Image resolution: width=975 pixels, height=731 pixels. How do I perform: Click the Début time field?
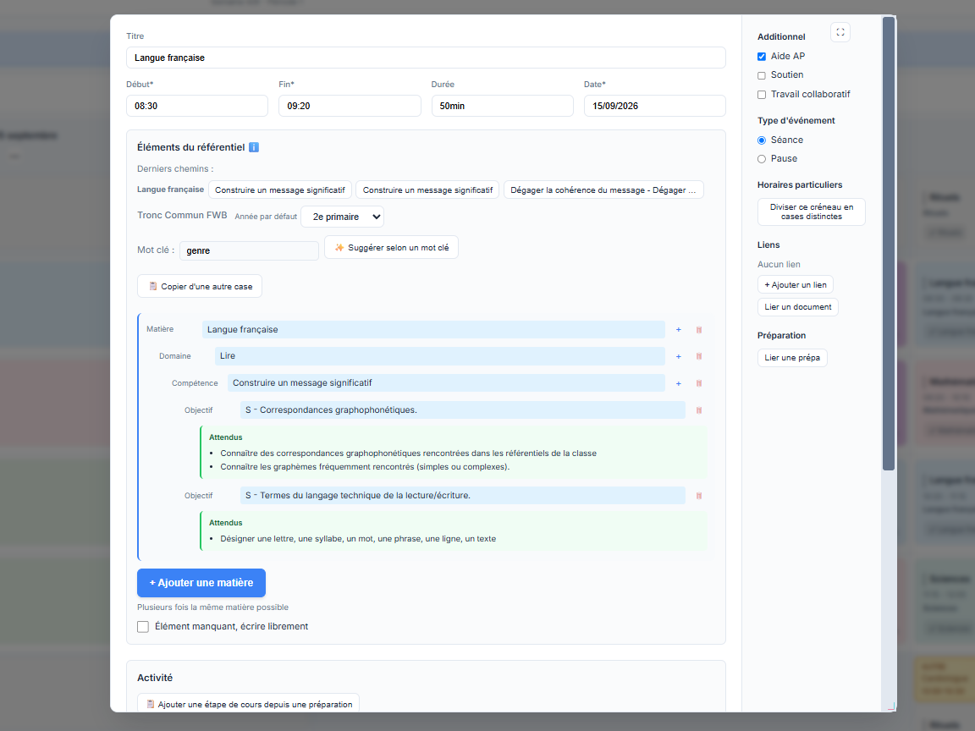[x=197, y=106]
